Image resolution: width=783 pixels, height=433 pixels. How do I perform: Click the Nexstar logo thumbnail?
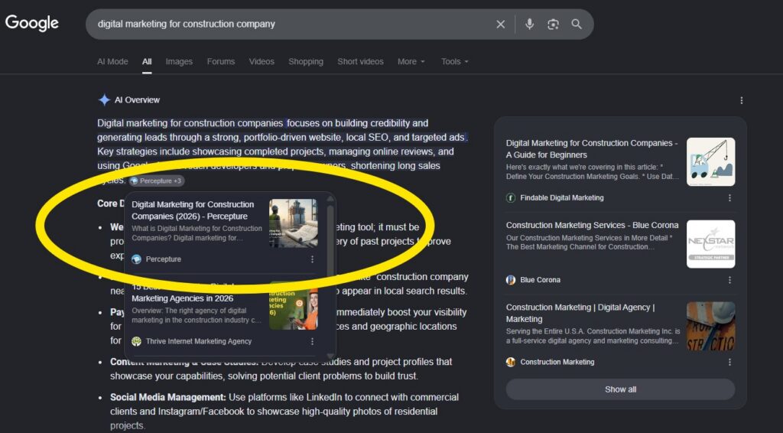[x=710, y=244]
